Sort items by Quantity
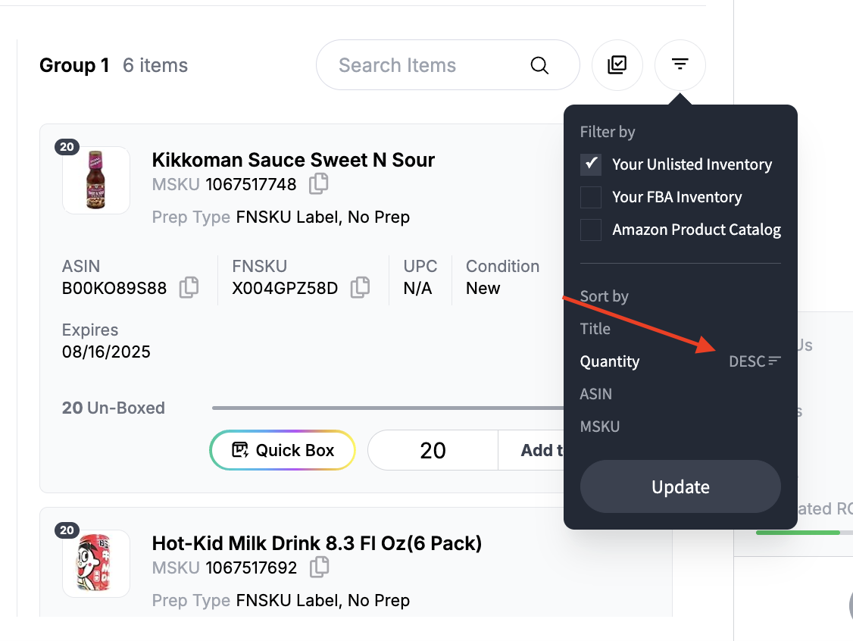Screen dimensions: 853x641 tap(610, 361)
